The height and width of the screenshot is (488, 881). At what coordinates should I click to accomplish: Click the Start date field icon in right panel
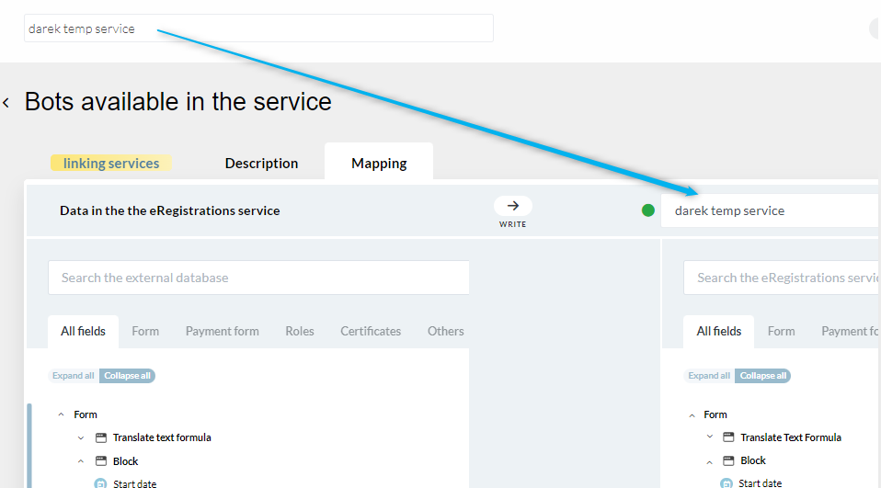[727, 483]
